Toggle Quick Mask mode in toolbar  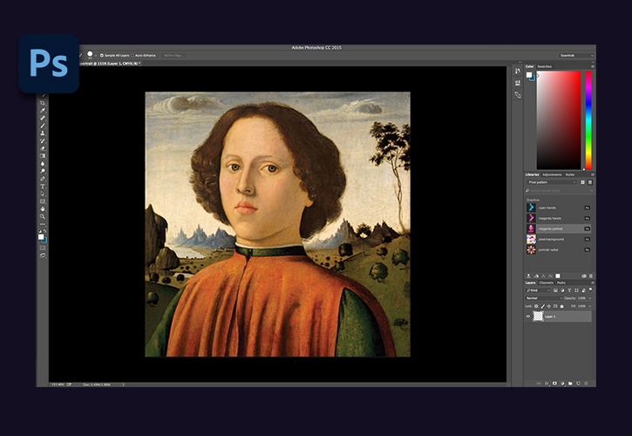tap(43, 248)
